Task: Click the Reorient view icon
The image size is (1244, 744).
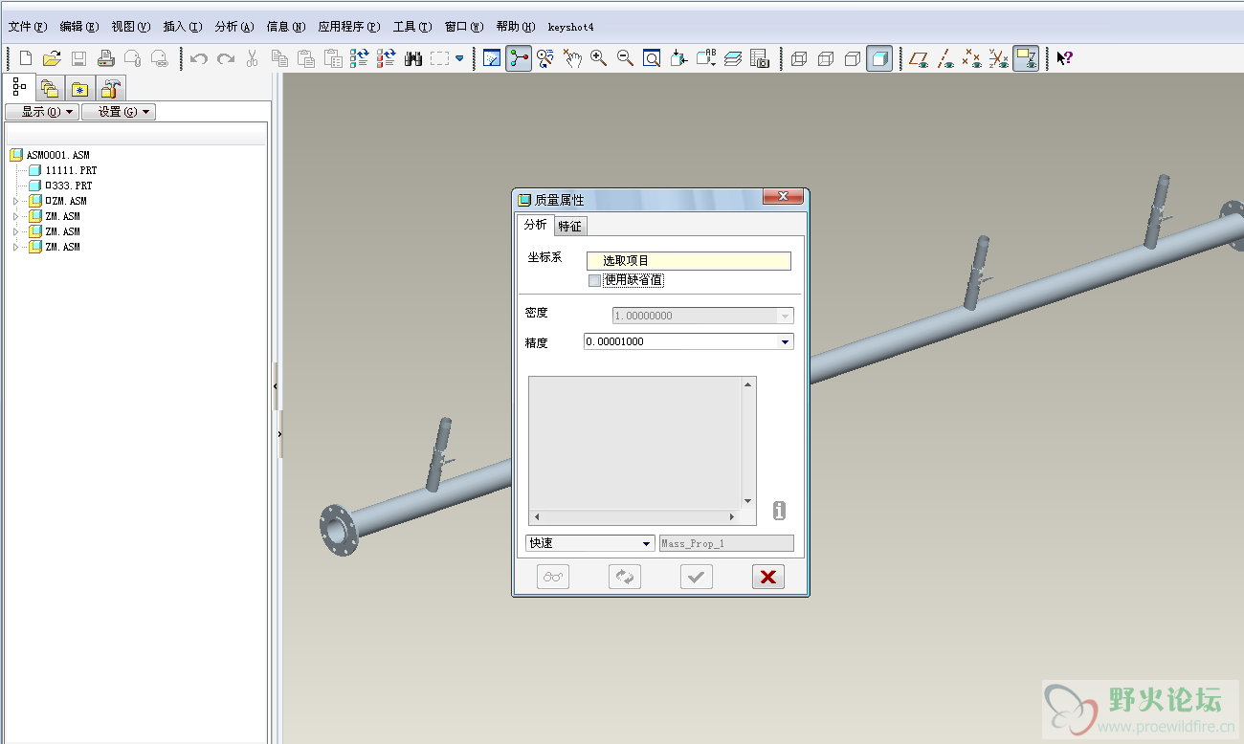Action: point(678,58)
